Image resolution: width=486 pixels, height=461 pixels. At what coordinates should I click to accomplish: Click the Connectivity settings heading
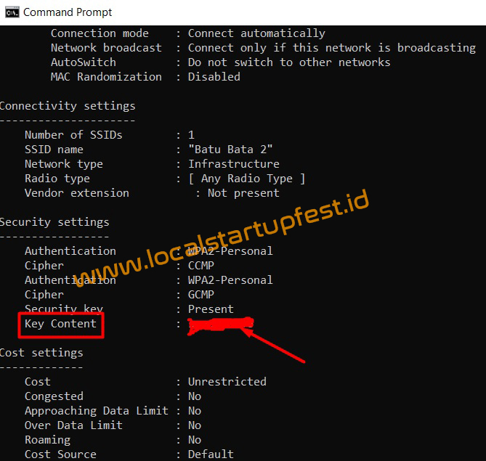[68, 106]
